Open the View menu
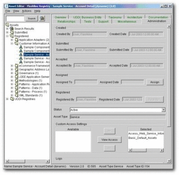The image size is (179, 175). tap(16, 11)
